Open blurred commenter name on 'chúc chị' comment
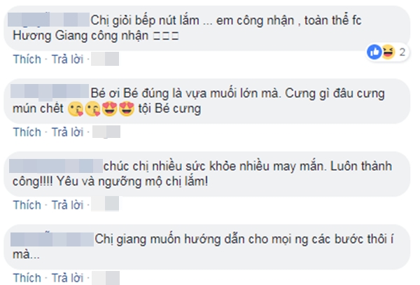 coord(56,166)
